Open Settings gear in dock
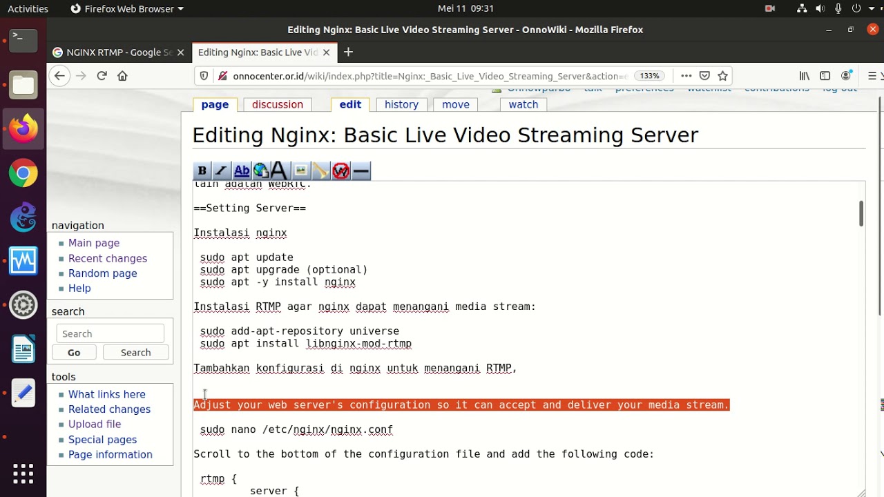The height and width of the screenshot is (497, 884). (x=23, y=305)
